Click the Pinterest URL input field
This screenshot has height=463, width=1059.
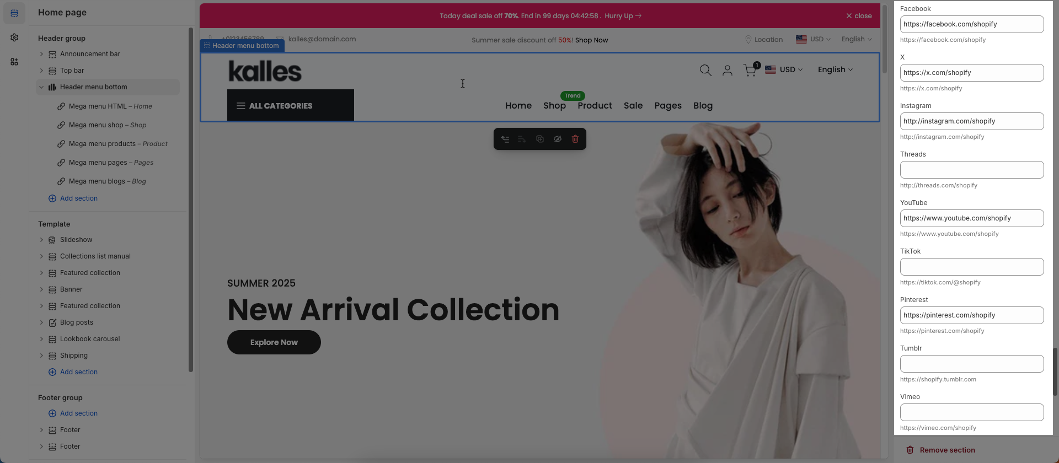click(x=972, y=315)
